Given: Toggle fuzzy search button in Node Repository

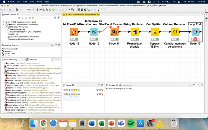Looking at the screenshot, I should [27, 59].
